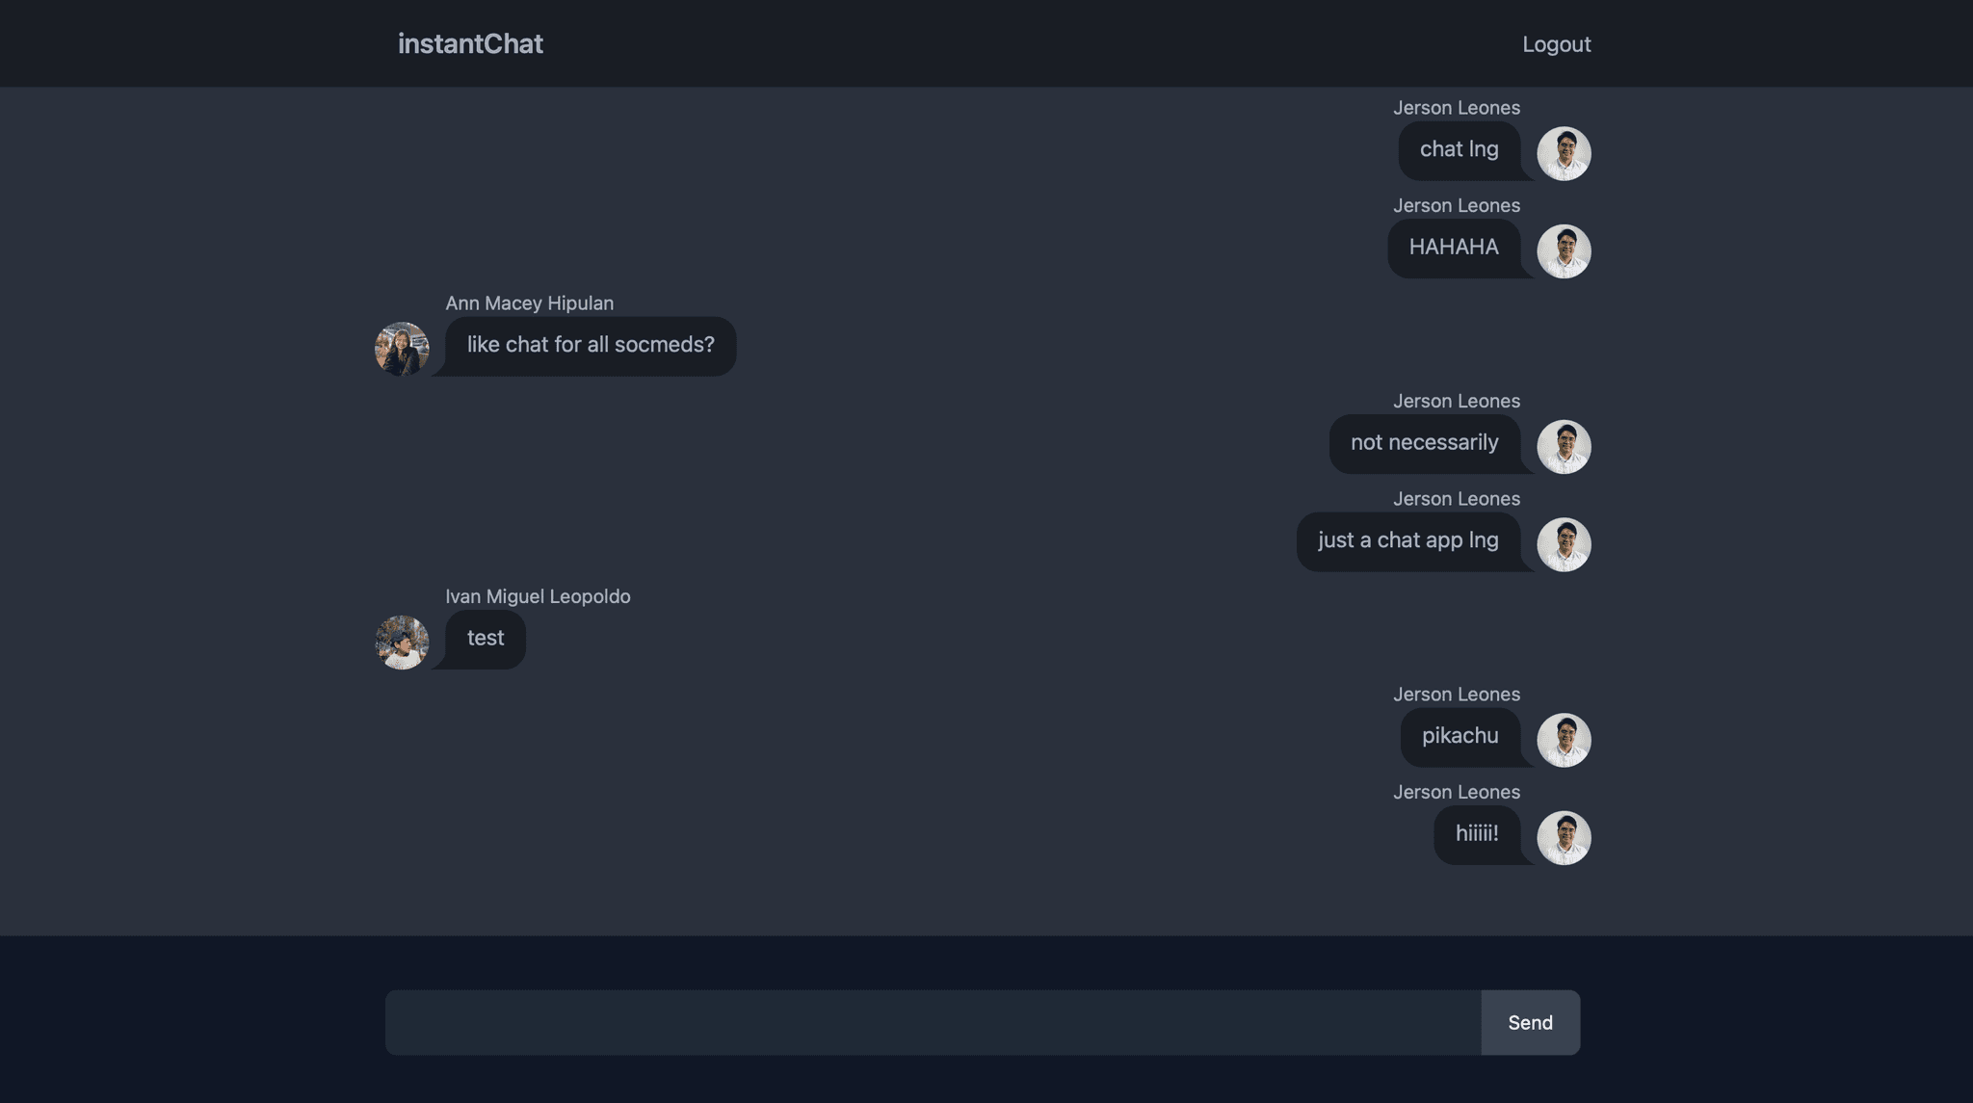Click the name label "Ann Macey Hipulan"
The width and height of the screenshot is (1973, 1103).
pyautogui.click(x=529, y=302)
